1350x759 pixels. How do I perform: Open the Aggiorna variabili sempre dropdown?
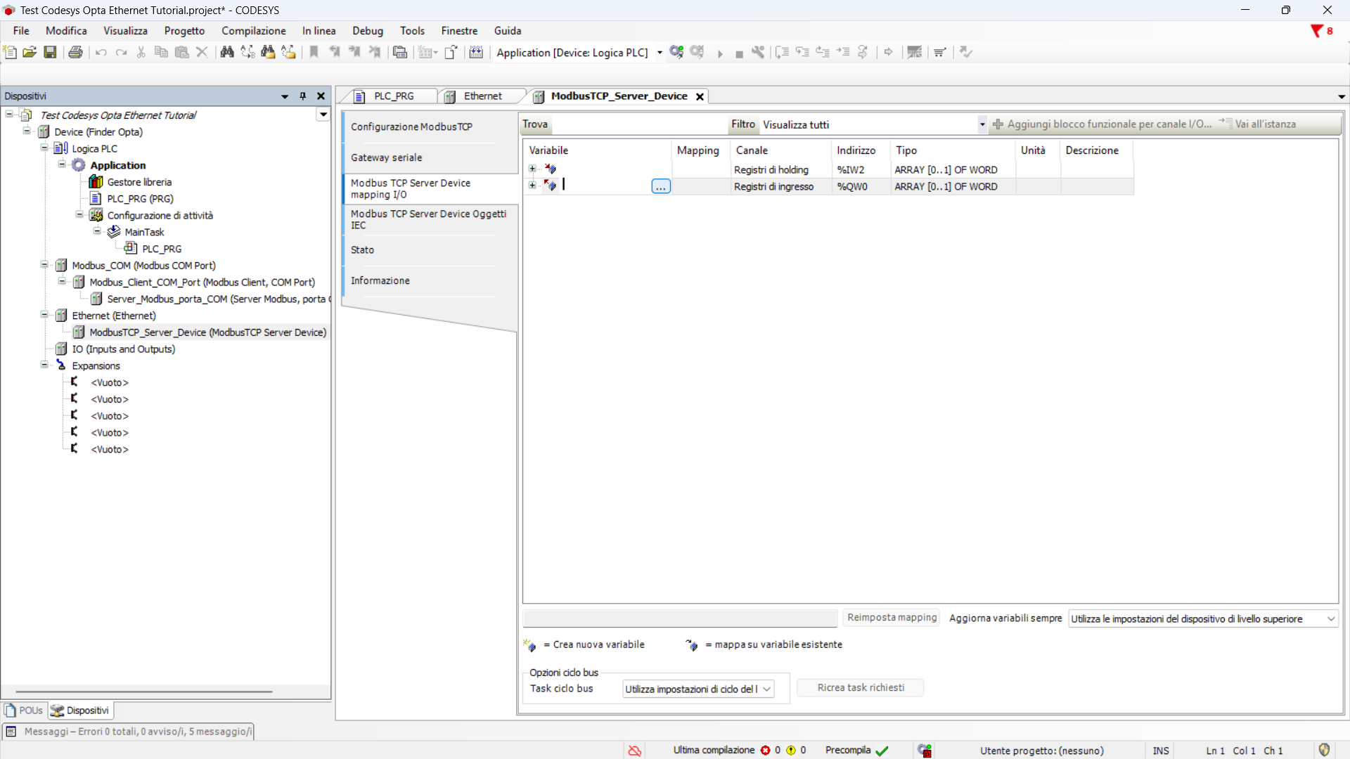pyautogui.click(x=1330, y=619)
